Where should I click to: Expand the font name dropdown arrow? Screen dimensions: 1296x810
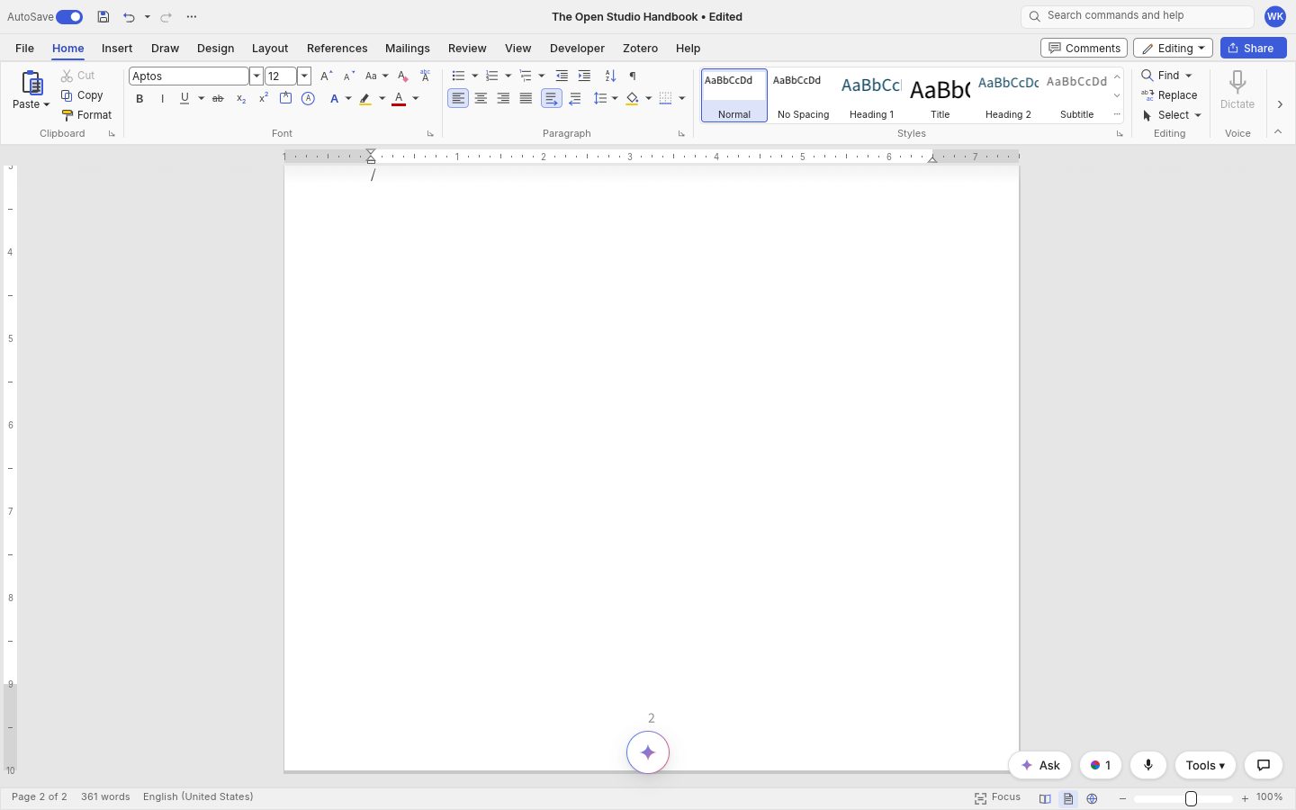tap(256, 76)
